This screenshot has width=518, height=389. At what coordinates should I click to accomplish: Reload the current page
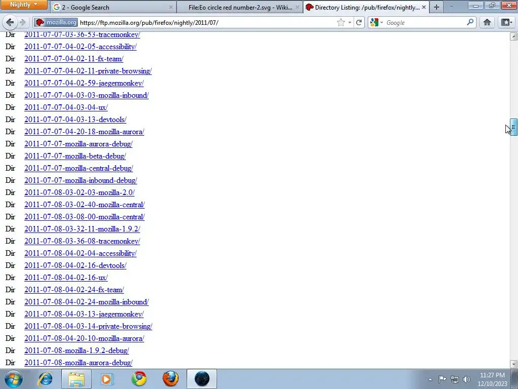(359, 22)
